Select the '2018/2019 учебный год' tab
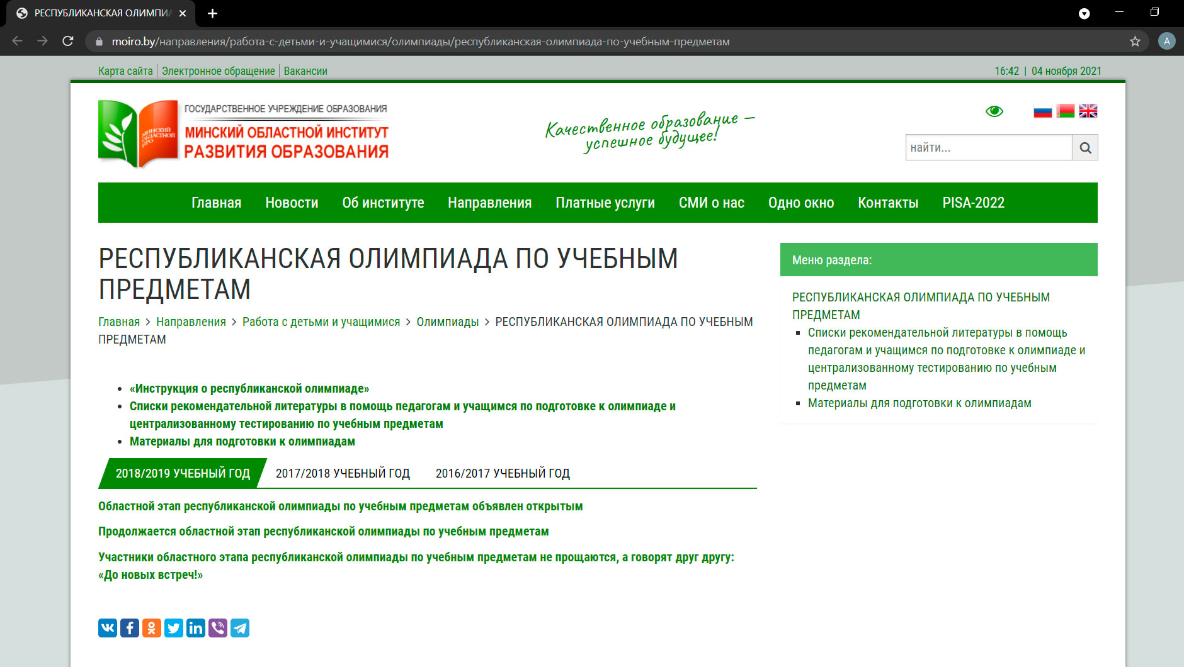This screenshot has height=667, width=1184. [183, 473]
